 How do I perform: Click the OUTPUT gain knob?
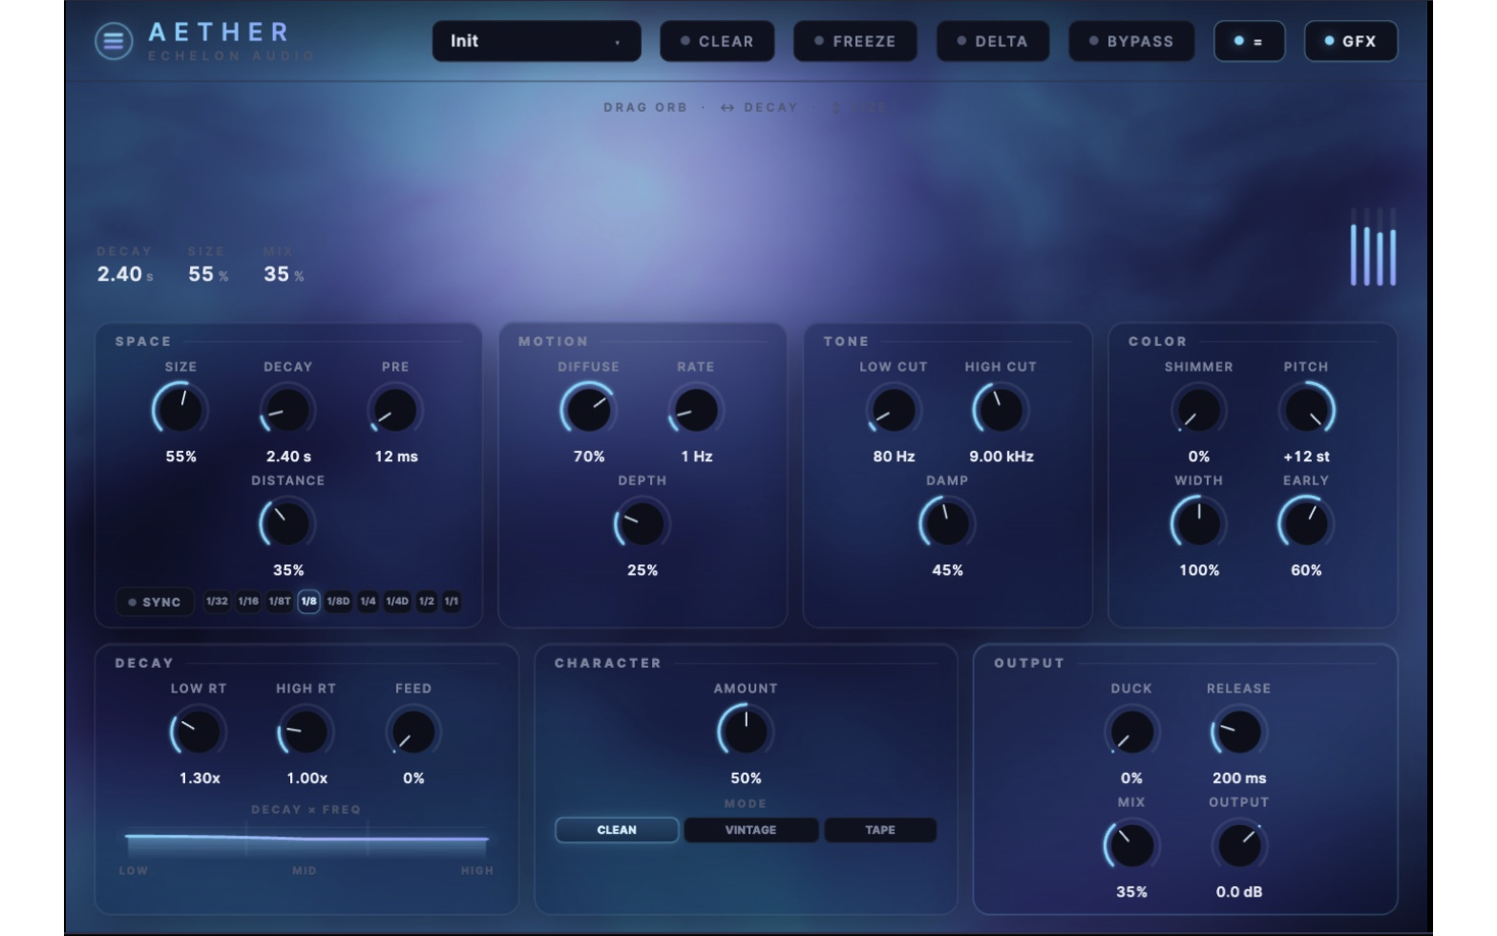point(1238,845)
